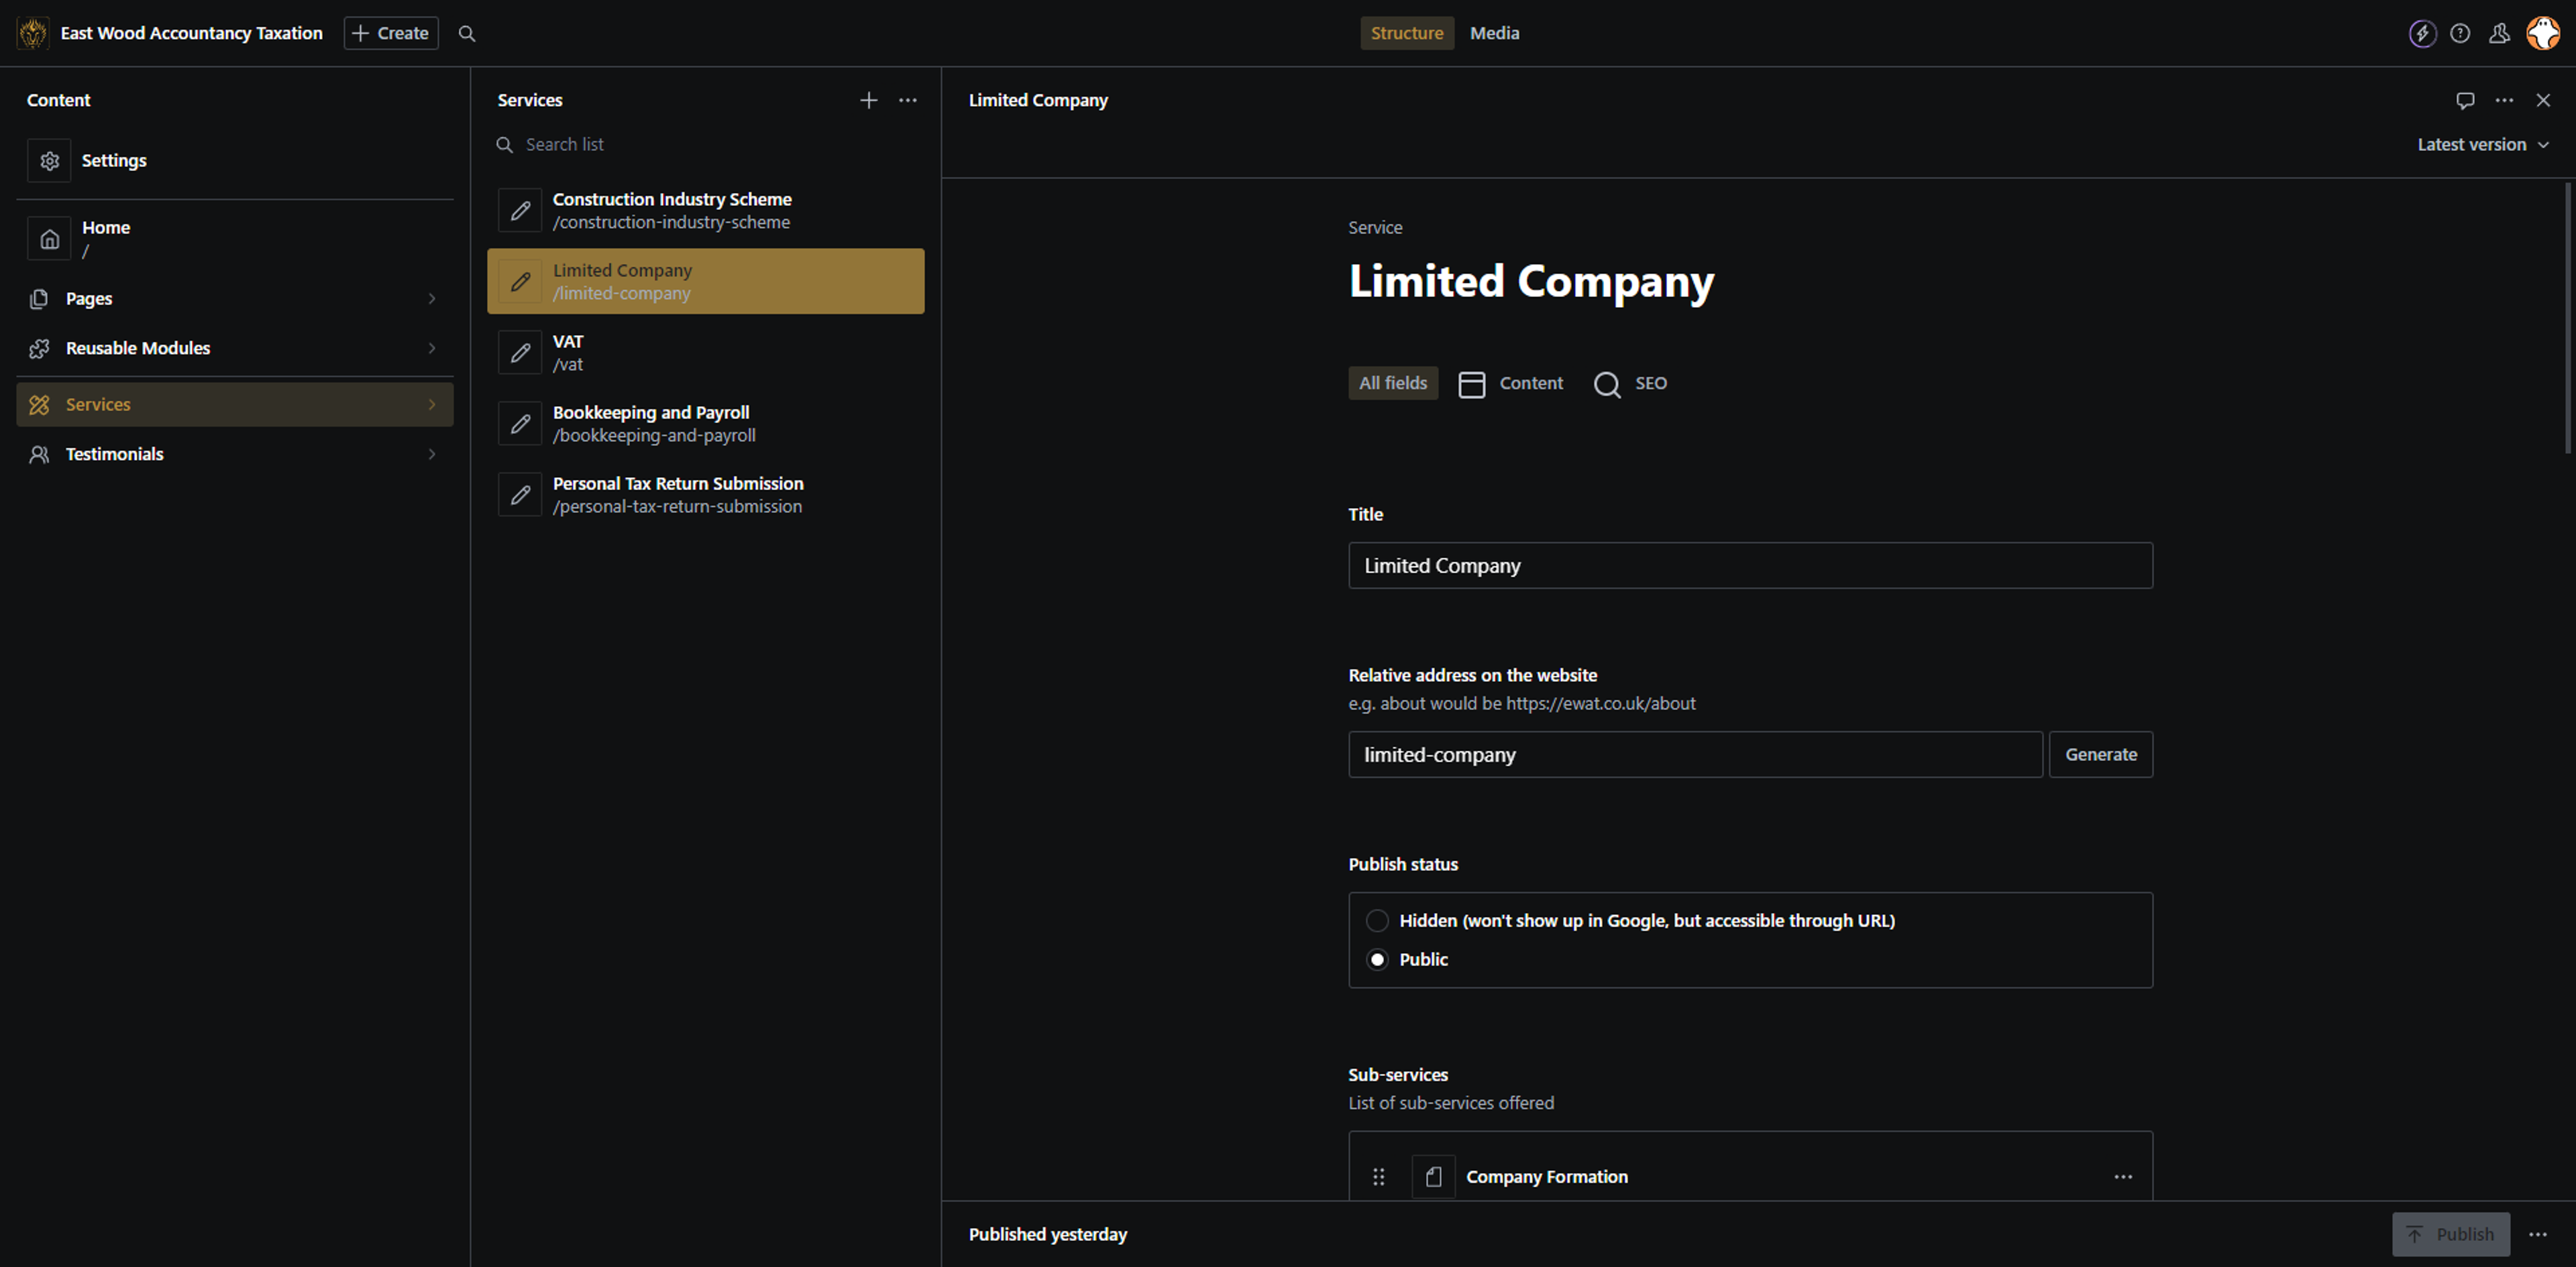Open the Settings gear item
Image resolution: width=2576 pixels, height=1267 pixels.
[x=113, y=160]
